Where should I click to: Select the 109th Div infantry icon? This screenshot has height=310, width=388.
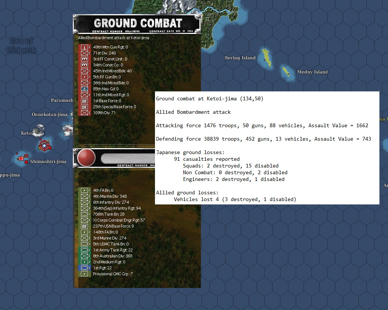coord(85,113)
